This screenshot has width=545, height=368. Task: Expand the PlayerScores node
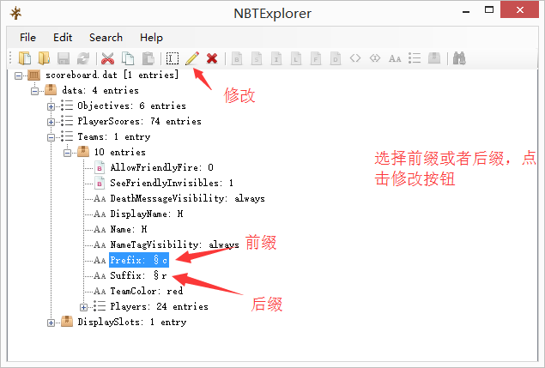51,122
